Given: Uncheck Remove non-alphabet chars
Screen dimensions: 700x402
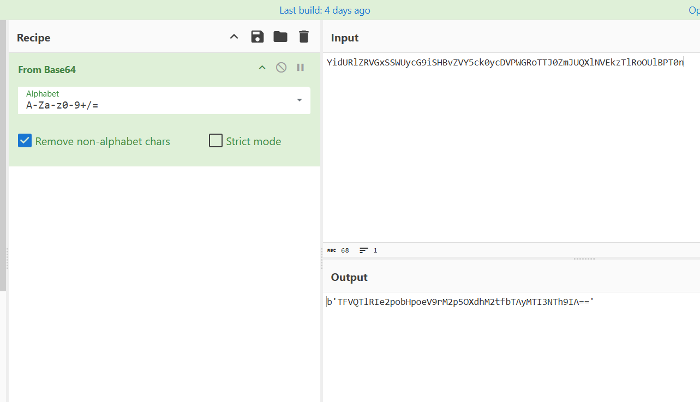Looking at the screenshot, I should (x=25, y=141).
